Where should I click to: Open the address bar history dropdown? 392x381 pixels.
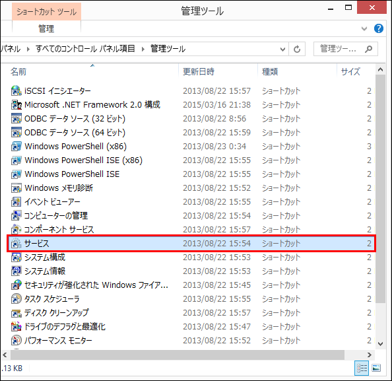[x=282, y=49]
